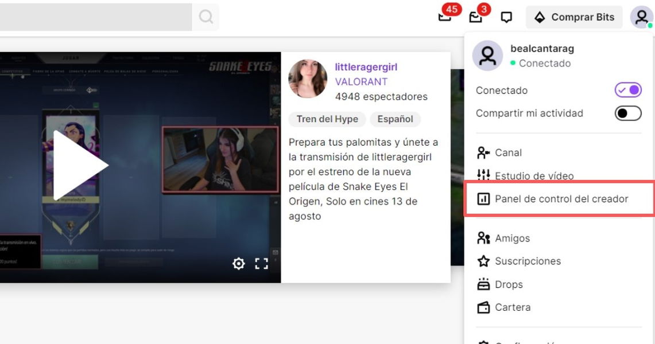Screen dimensions: 655x344
Task: Click the Bits diamond icon
Action: tap(540, 17)
